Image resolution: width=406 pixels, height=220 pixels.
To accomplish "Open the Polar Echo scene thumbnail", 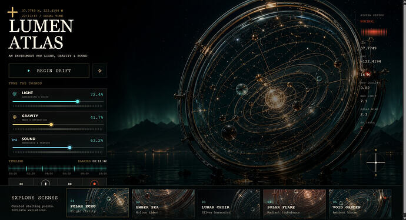I will point(98,203).
